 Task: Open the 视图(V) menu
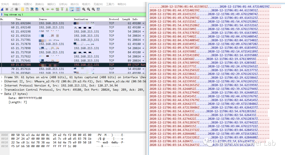(x=28, y=4)
